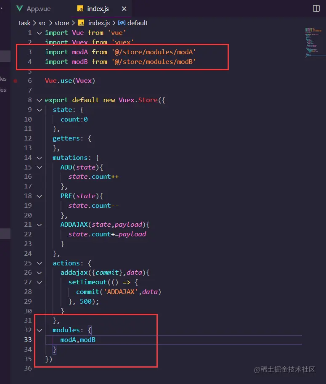Screen dimensions: 326x384
Task: Close the index.js tab
Action: [124, 9]
